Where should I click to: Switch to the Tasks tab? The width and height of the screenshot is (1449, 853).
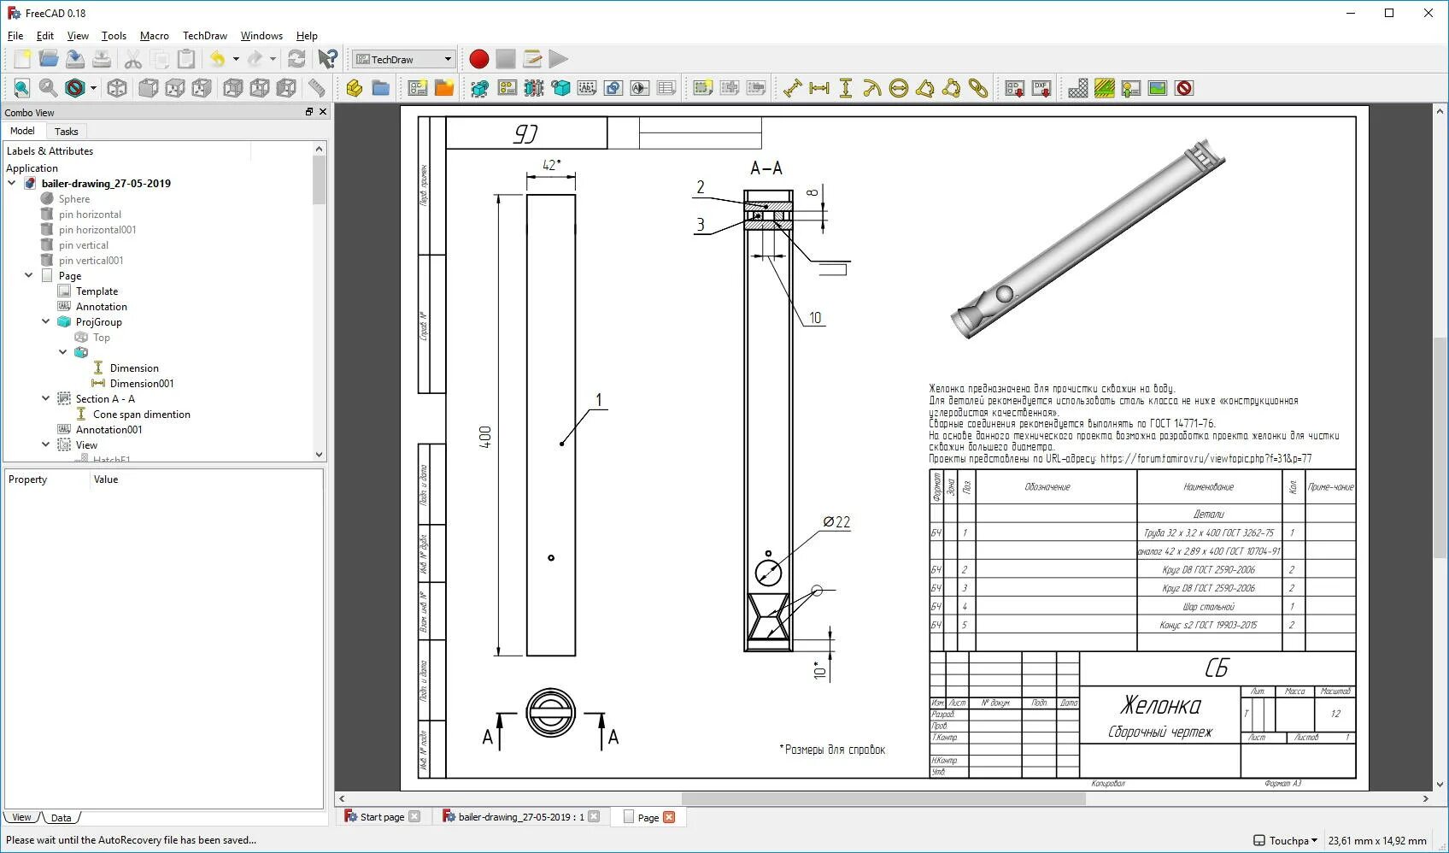tap(66, 132)
